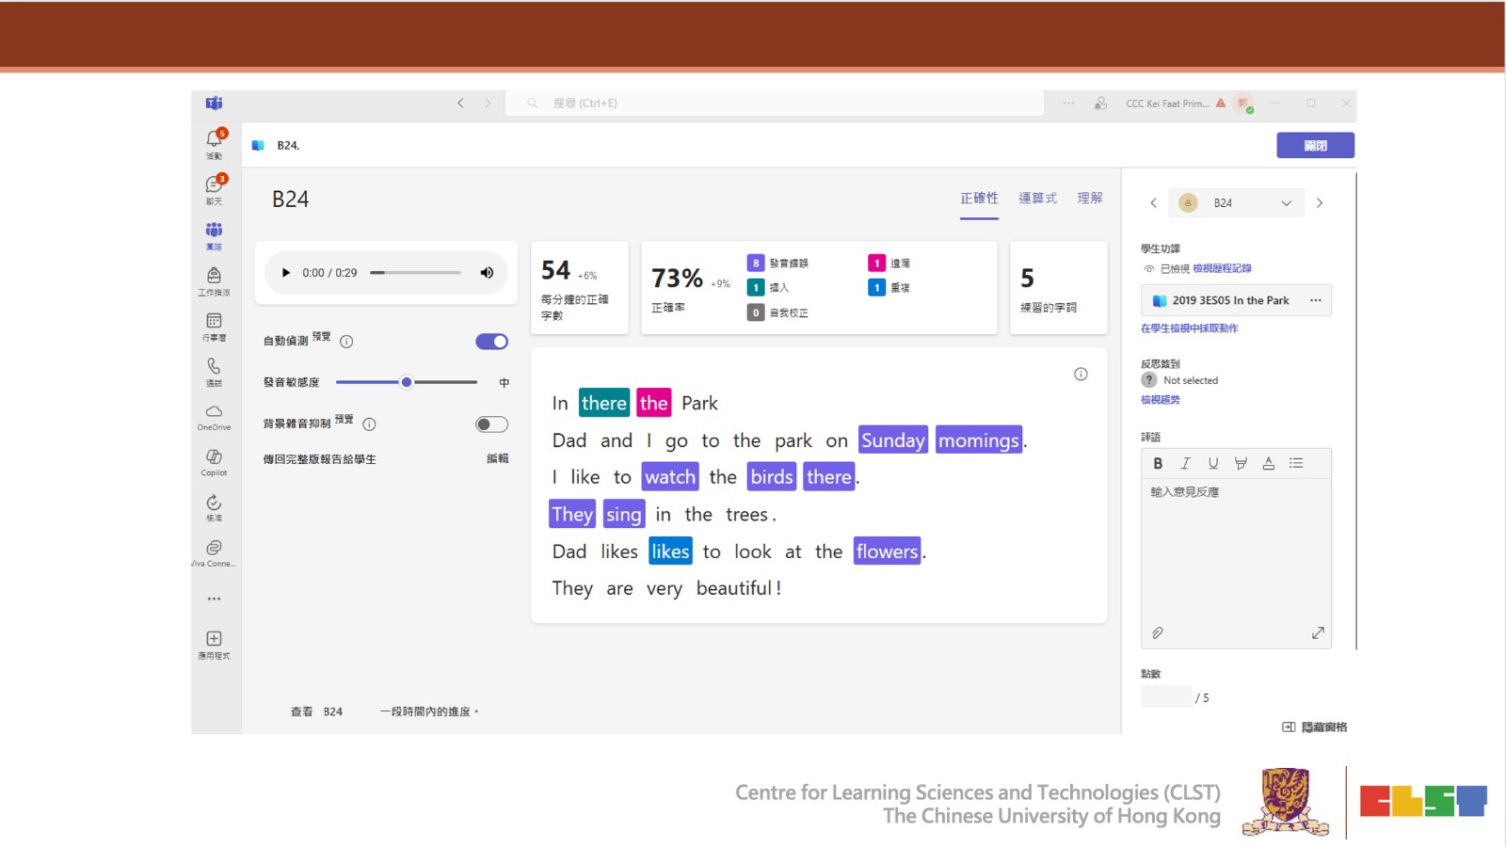The height and width of the screenshot is (847, 1506).
Task: Click the attachment paperclip icon
Action: tap(1158, 633)
